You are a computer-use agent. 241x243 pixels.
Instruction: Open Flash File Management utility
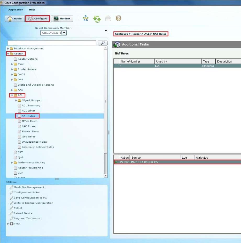29,187
